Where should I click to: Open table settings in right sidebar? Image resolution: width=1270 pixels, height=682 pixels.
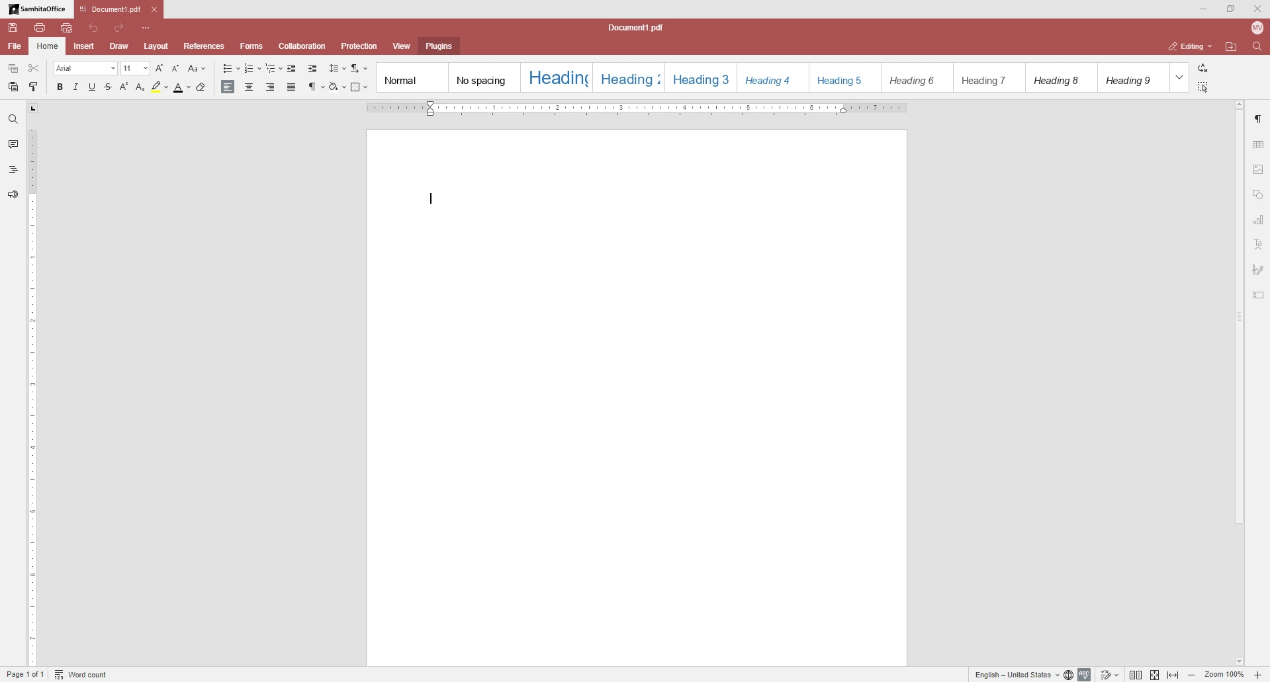pos(1259,145)
